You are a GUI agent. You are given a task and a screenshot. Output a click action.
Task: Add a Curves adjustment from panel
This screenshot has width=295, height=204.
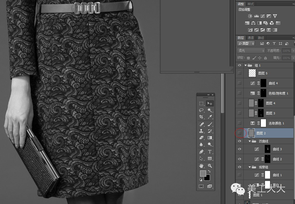263,16
